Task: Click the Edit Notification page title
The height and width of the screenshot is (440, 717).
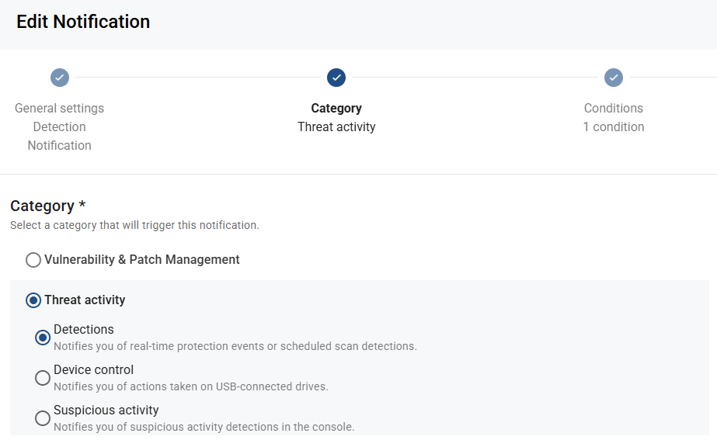Action: 83,22
